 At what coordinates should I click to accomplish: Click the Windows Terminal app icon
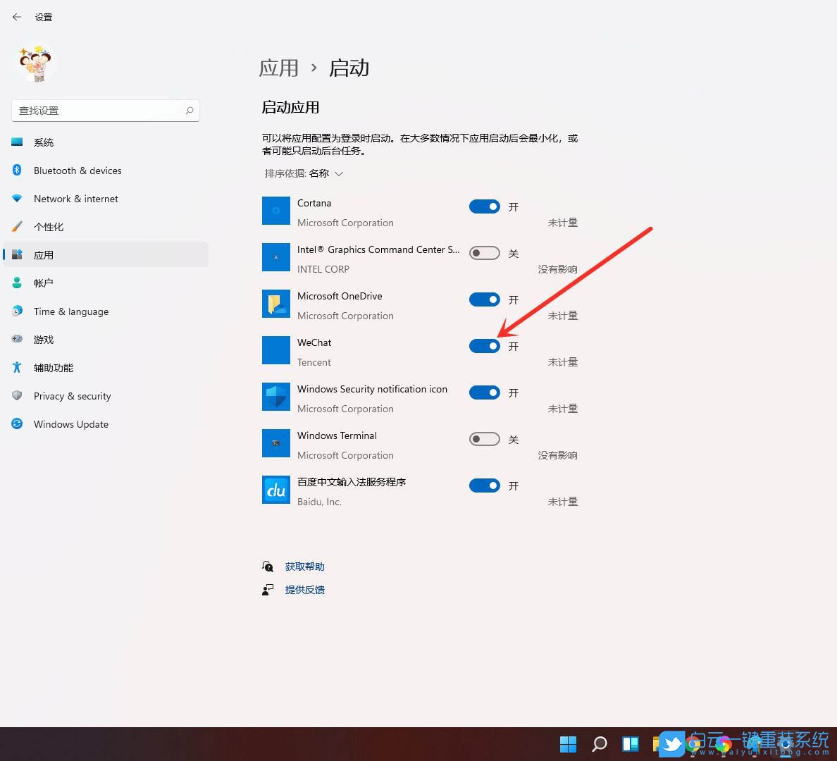(x=275, y=443)
